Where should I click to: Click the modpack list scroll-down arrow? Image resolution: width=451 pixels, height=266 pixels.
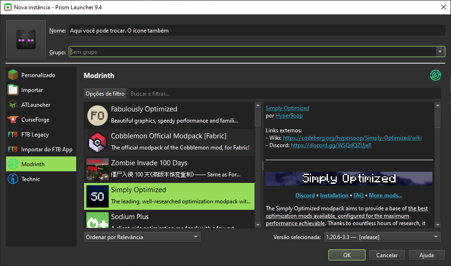tap(258, 225)
